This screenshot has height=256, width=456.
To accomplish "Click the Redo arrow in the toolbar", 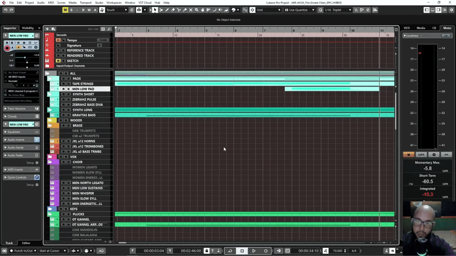I will [x=12, y=10].
